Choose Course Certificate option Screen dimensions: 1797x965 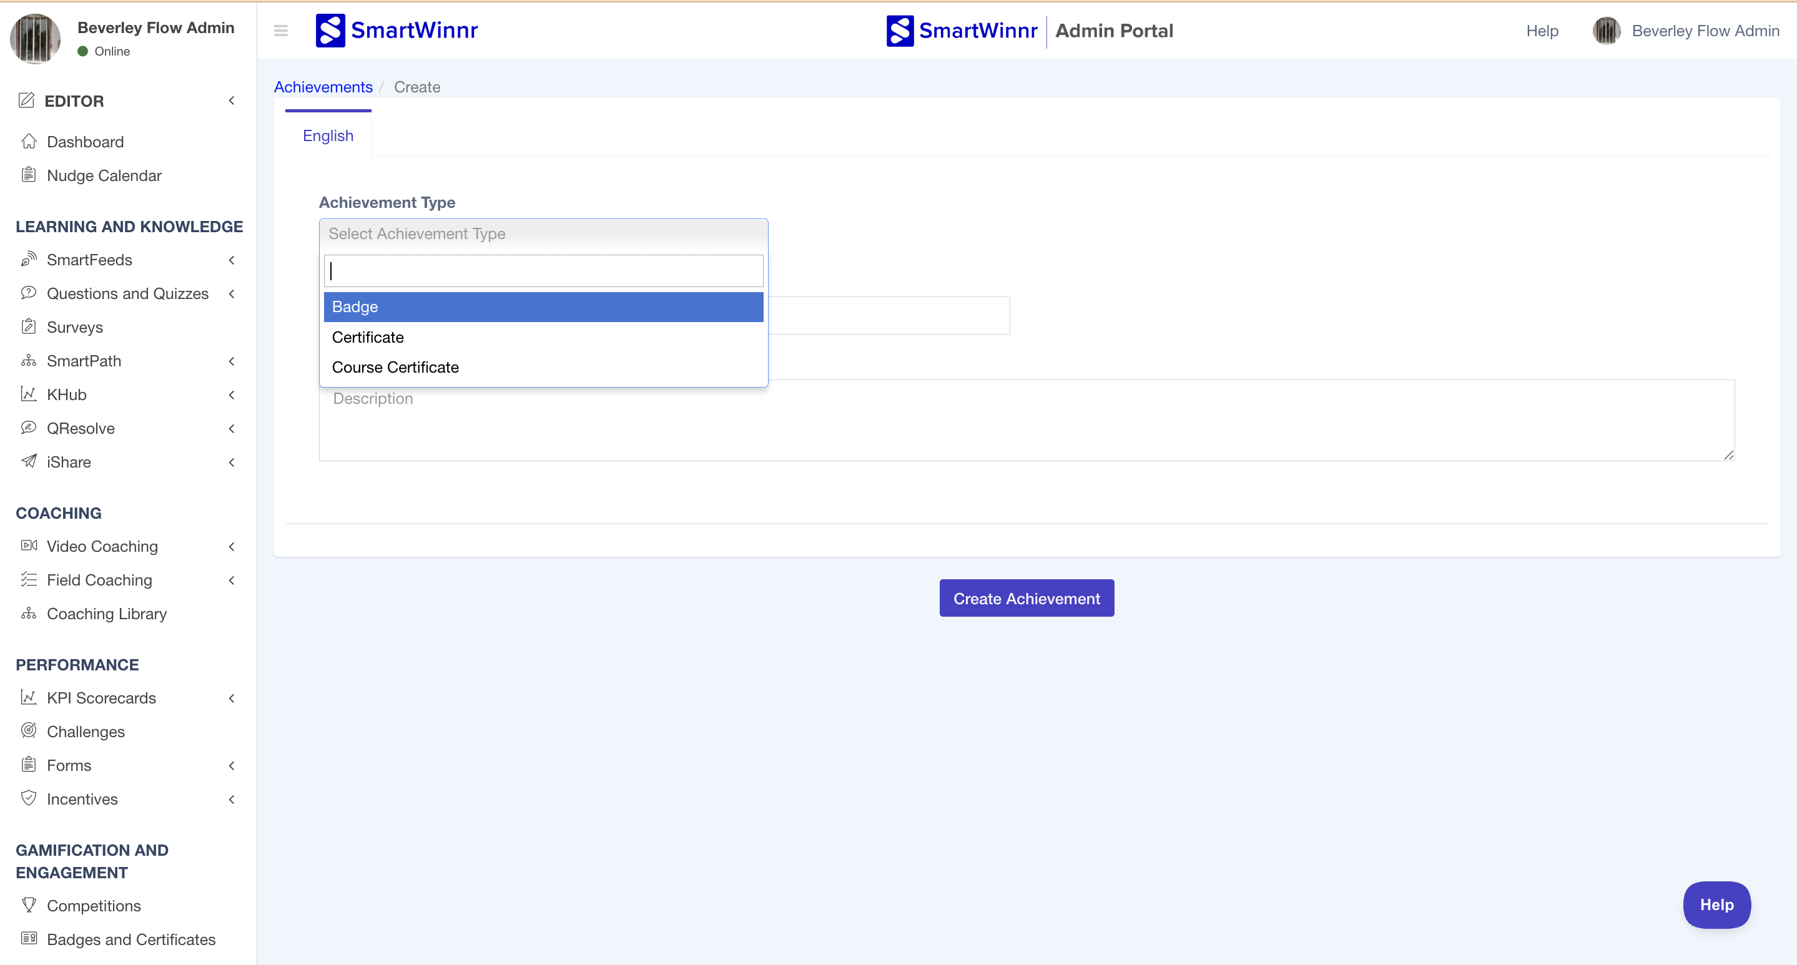[395, 368]
